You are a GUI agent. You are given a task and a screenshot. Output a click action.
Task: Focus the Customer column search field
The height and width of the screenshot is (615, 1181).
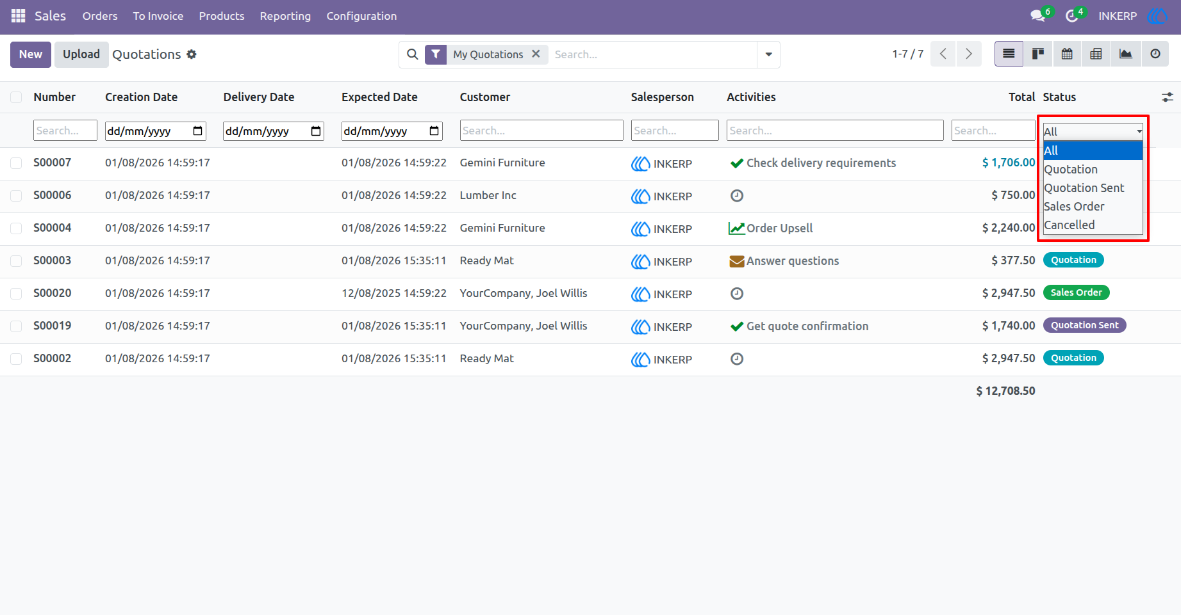click(x=541, y=131)
